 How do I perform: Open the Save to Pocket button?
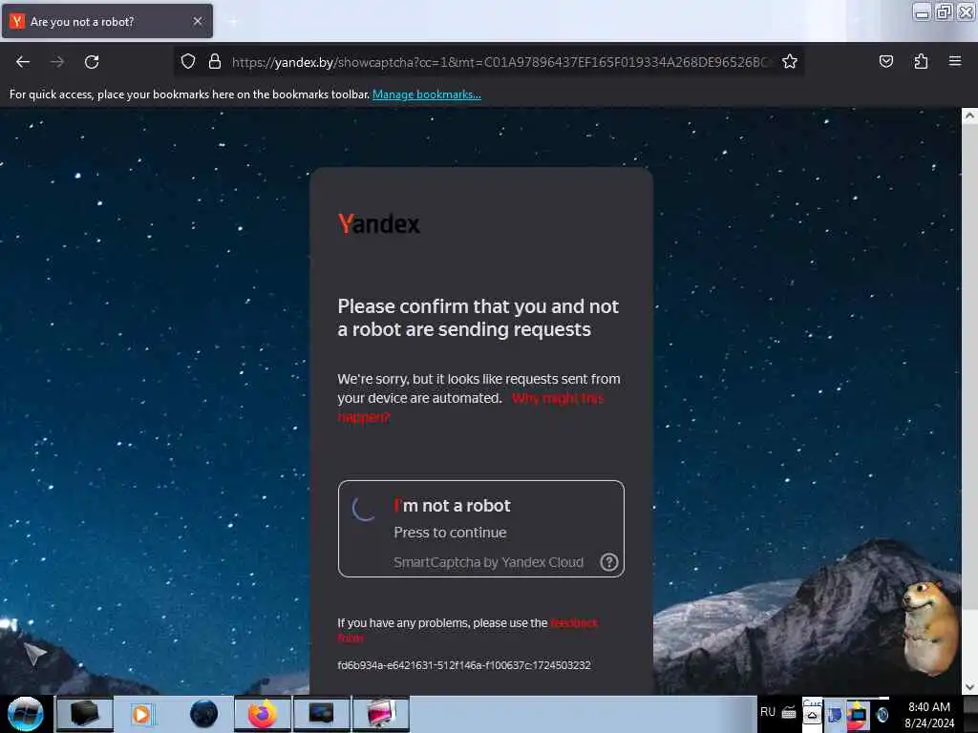[885, 61]
